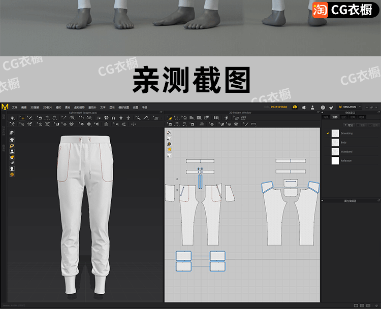Open the 3D服装 menu
The width and height of the screenshot is (381, 312).
pyautogui.click(x=35, y=107)
